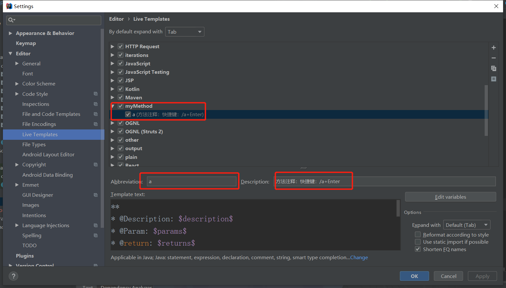Open the 'By default expand with' Tab dropdown
The image size is (506, 288).
pos(185,32)
